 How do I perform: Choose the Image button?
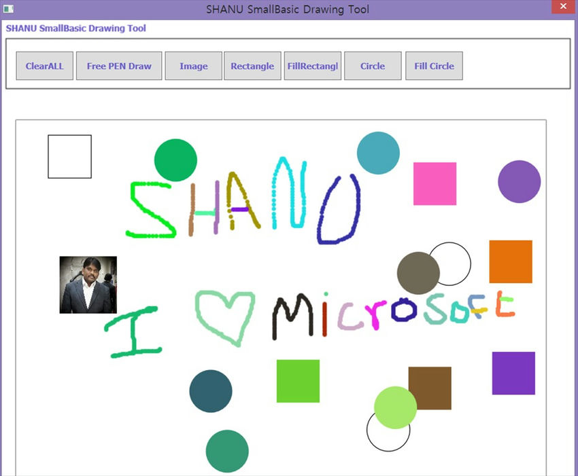click(194, 66)
